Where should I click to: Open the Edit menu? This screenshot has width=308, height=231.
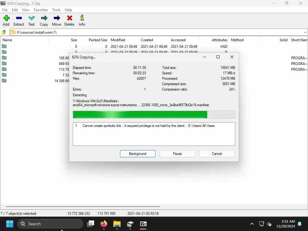pos(14,10)
